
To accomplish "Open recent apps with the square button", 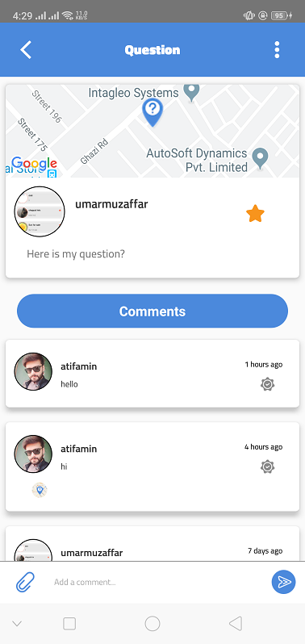I will click(69, 624).
